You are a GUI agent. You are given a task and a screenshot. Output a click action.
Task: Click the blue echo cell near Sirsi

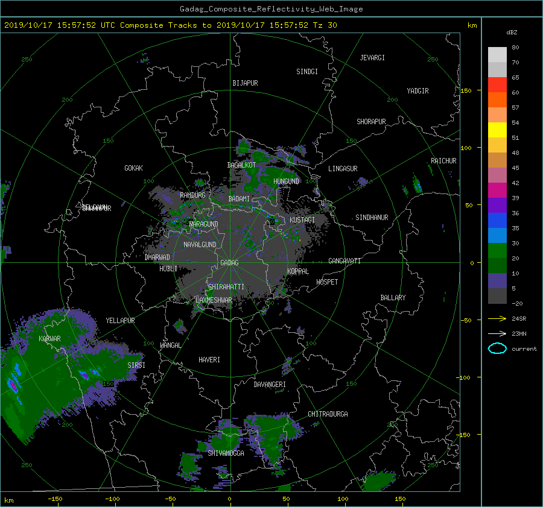tap(84, 375)
